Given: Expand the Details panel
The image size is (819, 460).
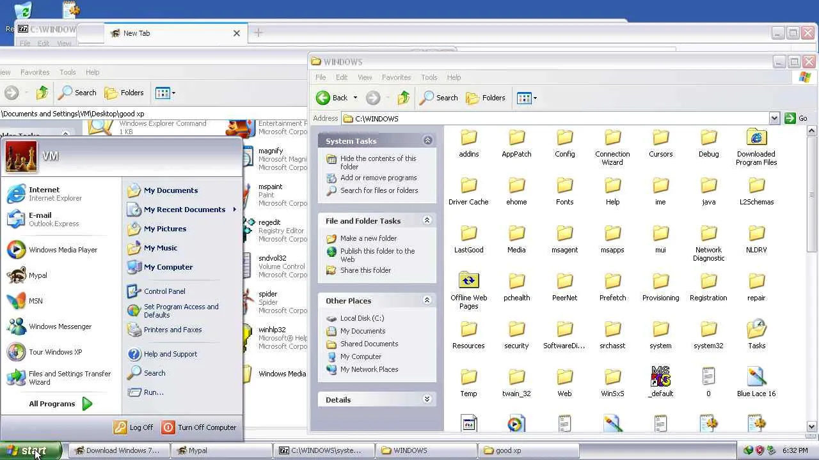Looking at the screenshot, I should coord(427,399).
